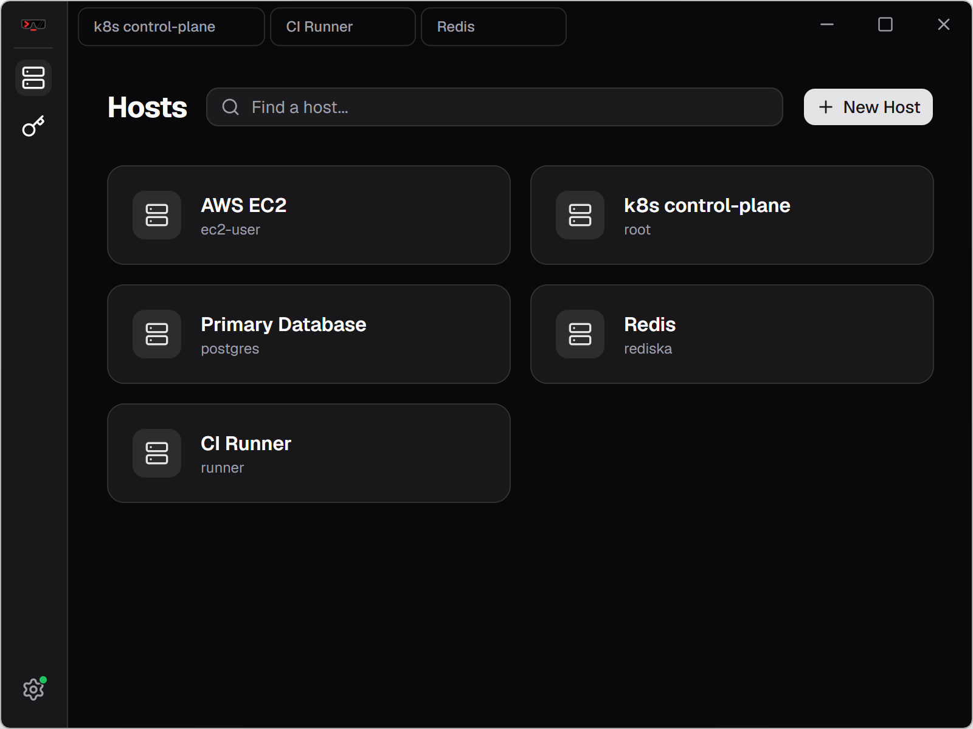973x729 pixels.
Task: Click the app logo icon
Action: [x=33, y=25]
